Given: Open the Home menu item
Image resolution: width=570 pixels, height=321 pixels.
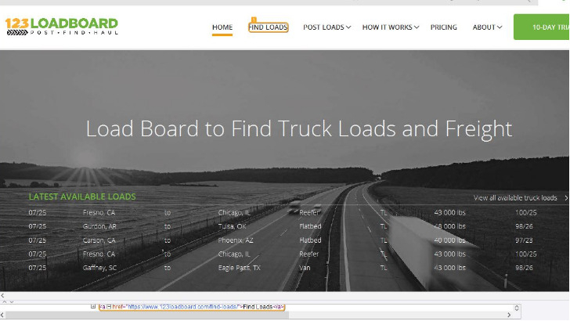Looking at the screenshot, I should pos(222,27).
